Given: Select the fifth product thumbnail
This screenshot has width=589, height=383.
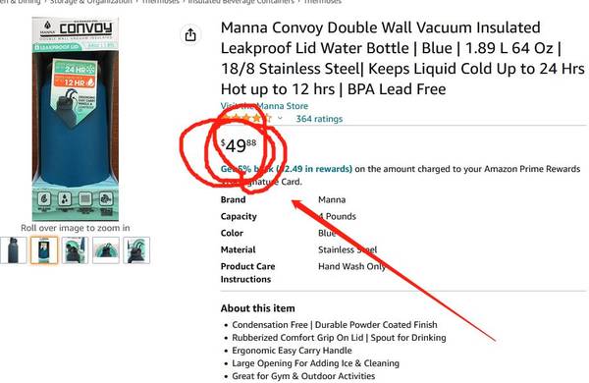Looking at the screenshot, I should click(x=136, y=250).
